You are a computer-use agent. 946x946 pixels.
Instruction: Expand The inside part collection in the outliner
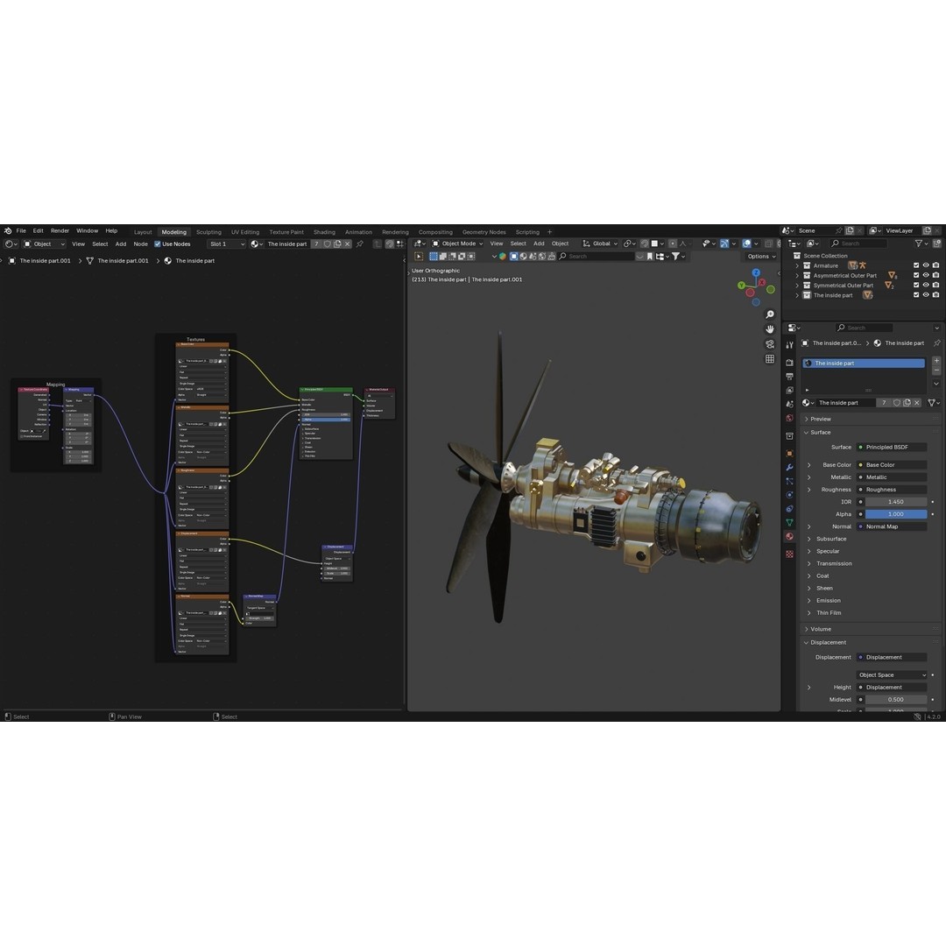(x=797, y=295)
